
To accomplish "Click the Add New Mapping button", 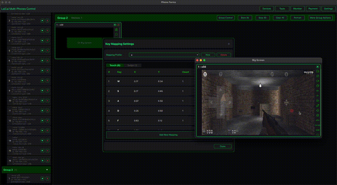I will [x=168, y=135].
